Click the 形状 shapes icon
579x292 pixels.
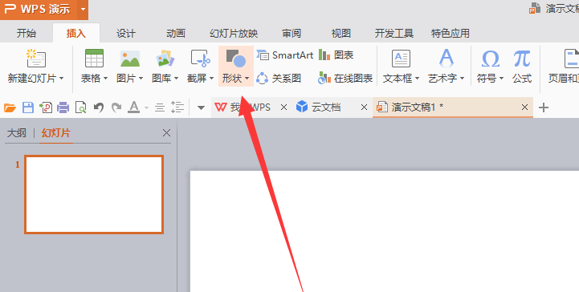(x=235, y=59)
